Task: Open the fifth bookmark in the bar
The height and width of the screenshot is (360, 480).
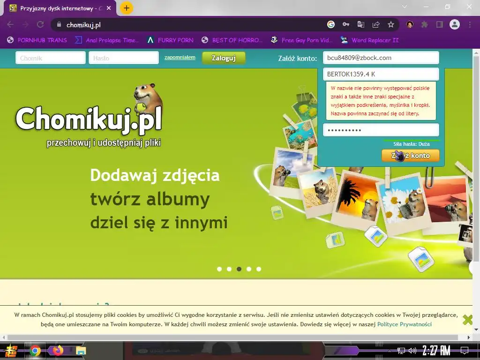Action: pyautogui.click(x=301, y=40)
